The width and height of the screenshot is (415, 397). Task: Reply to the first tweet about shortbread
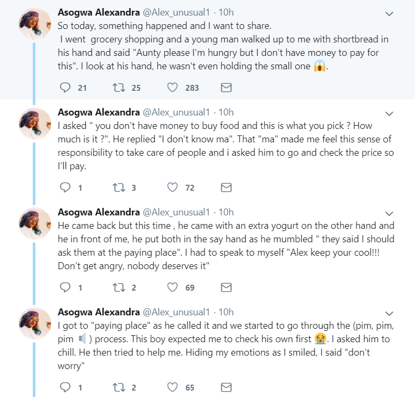click(x=65, y=88)
